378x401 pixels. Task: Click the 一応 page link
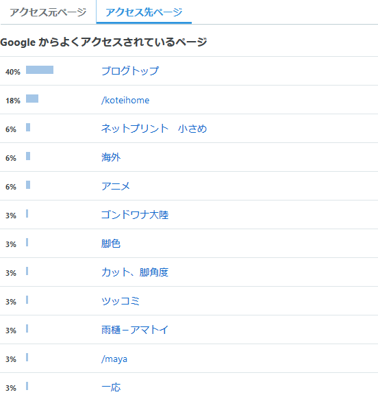[x=111, y=387]
